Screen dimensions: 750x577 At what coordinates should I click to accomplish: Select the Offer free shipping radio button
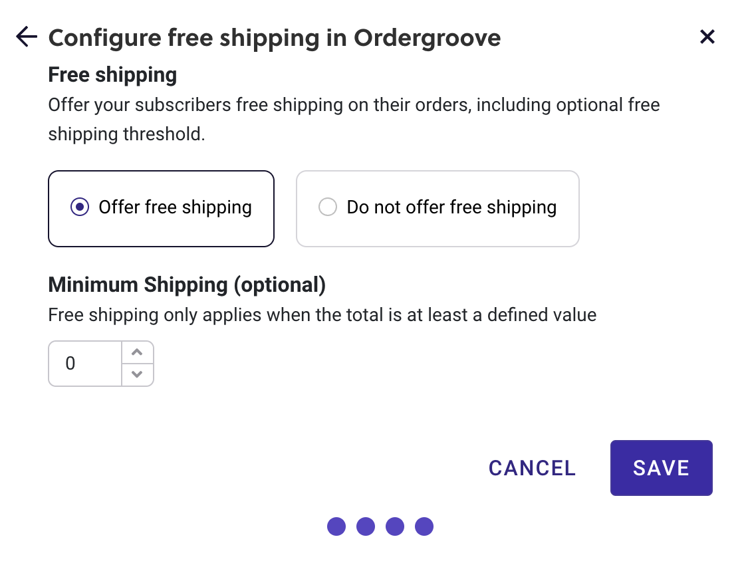(x=79, y=207)
